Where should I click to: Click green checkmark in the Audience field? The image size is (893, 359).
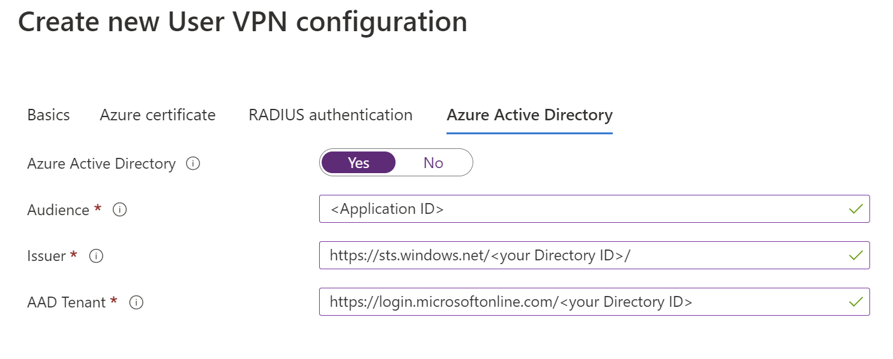[856, 209]
